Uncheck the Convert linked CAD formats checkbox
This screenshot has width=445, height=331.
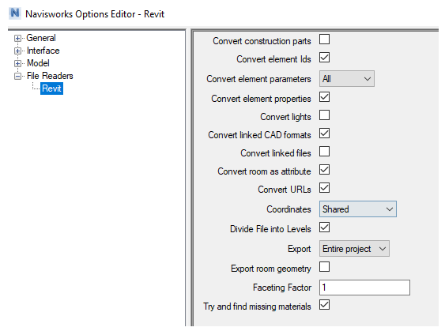coord(324,134)
